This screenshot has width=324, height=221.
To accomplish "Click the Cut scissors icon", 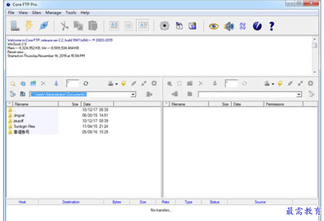I will pyautogui.click(x=64, y=26).
